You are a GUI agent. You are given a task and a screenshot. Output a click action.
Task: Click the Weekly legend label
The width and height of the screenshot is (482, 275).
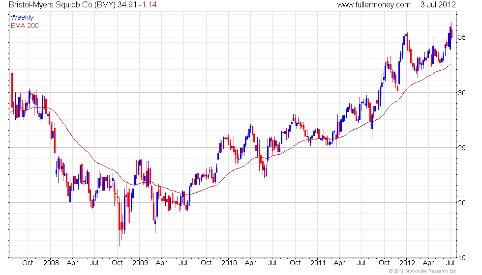click(22, 18)
